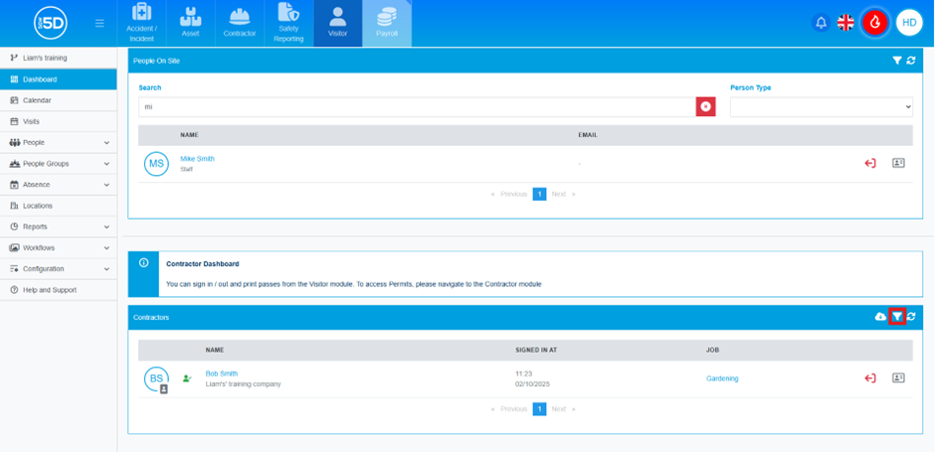
Task: Expand the People sidebar menu
Action: [58, 143]
